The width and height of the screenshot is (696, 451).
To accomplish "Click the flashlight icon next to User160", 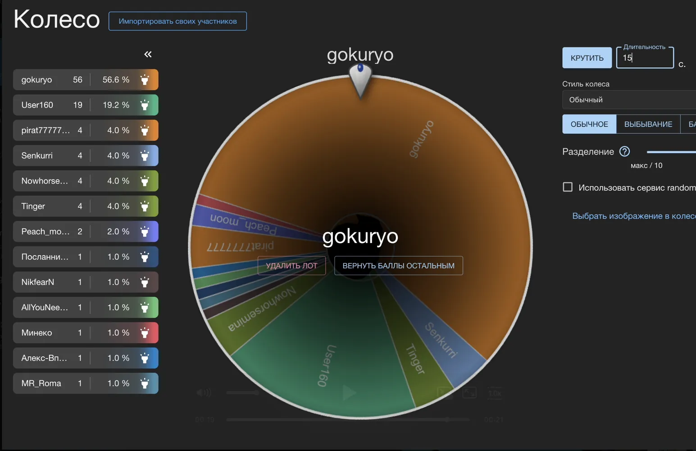I will 145,105.
